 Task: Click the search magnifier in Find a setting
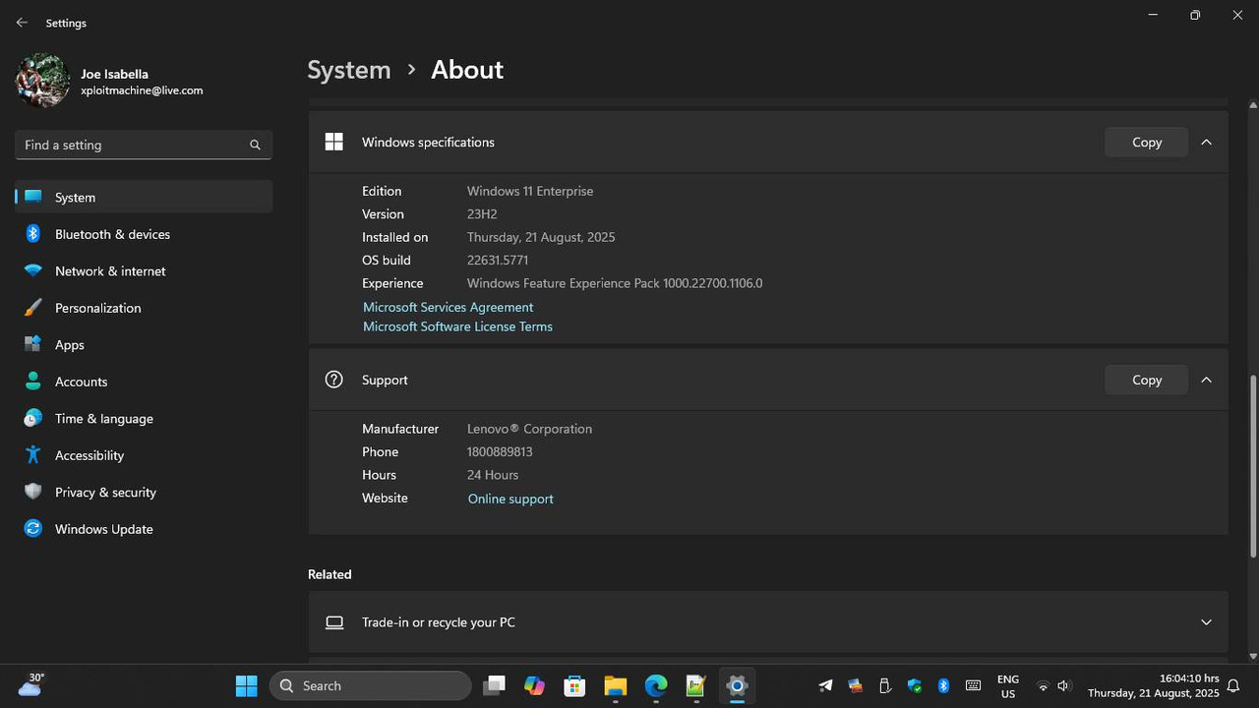tap(255, 145)
